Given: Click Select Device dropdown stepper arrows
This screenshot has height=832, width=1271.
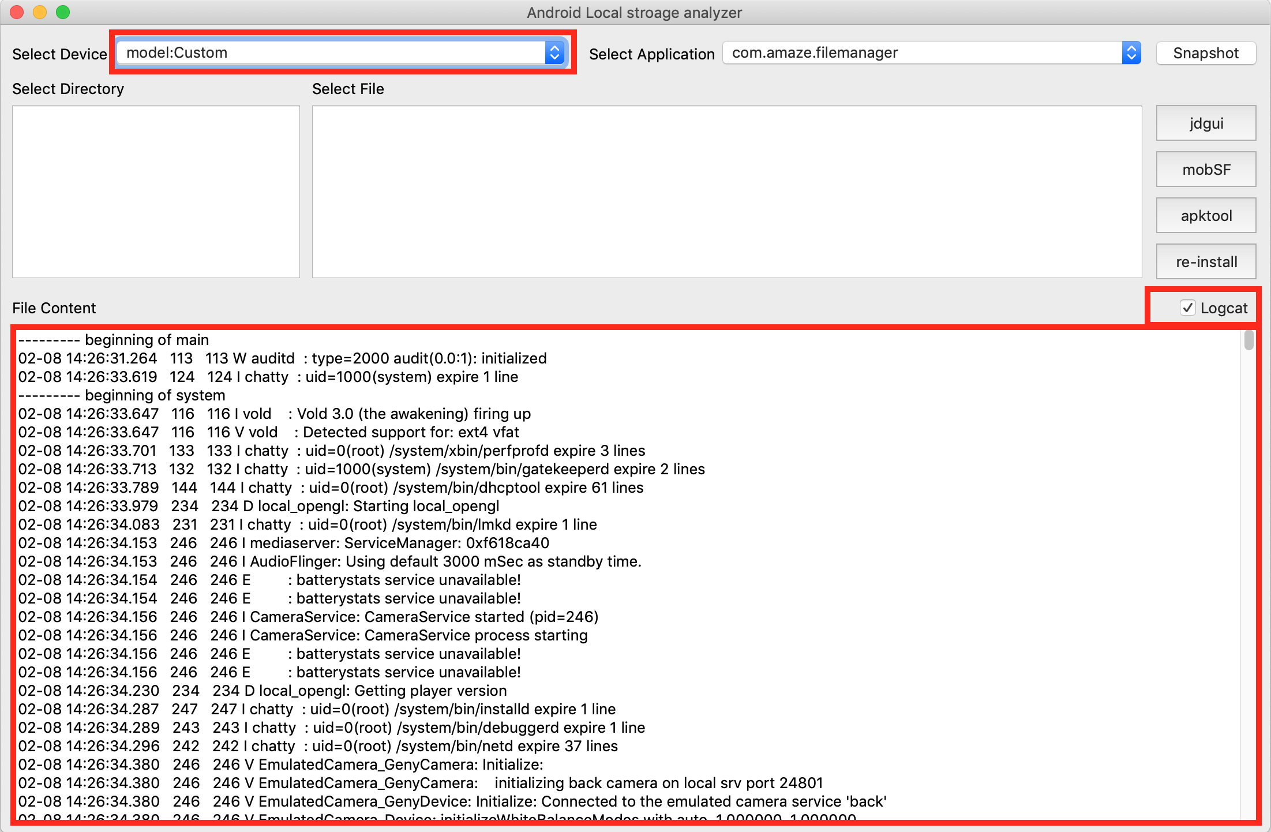Looking at the screenshot, I should pos(554,53).
